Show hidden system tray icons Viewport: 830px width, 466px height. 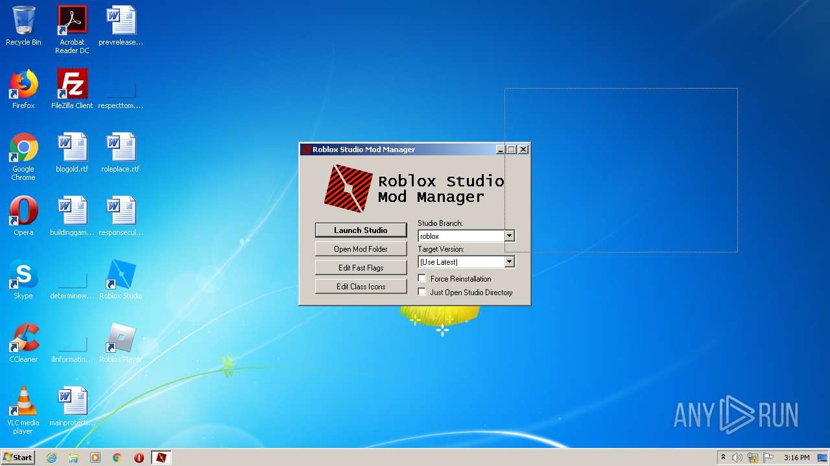click(723, 458)
